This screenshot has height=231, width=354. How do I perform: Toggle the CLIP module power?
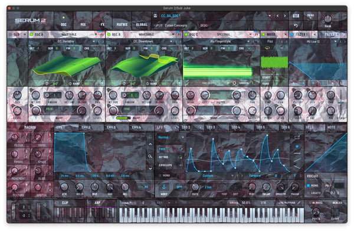tap(57, 203)
